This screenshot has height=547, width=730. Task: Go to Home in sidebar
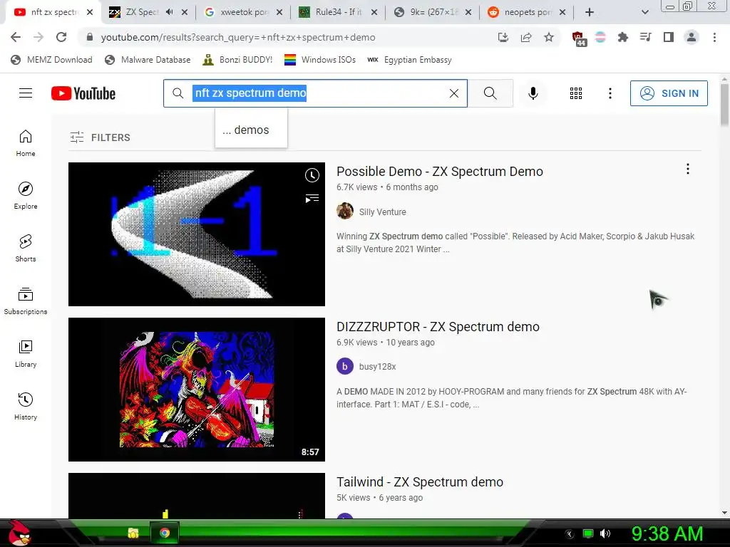pos(26,142)
